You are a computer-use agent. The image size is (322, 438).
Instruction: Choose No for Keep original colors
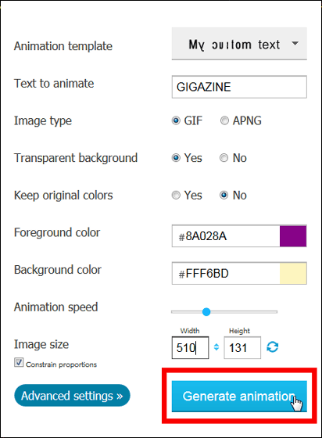(x=224, y=195)
